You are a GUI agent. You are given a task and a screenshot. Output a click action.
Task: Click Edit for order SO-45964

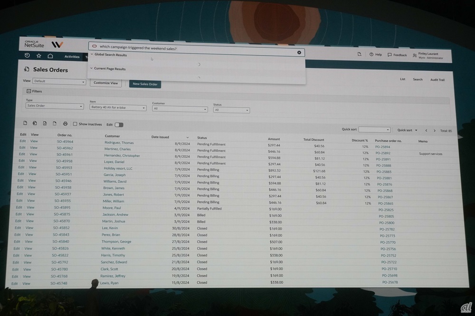[x=23, y=141]
